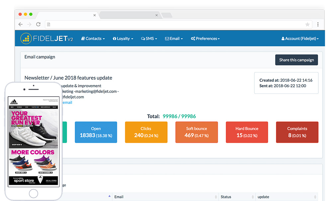Viewport: 332px width, 201px height.
Task: Click the browser back arrow
Action: pos(21,24)
